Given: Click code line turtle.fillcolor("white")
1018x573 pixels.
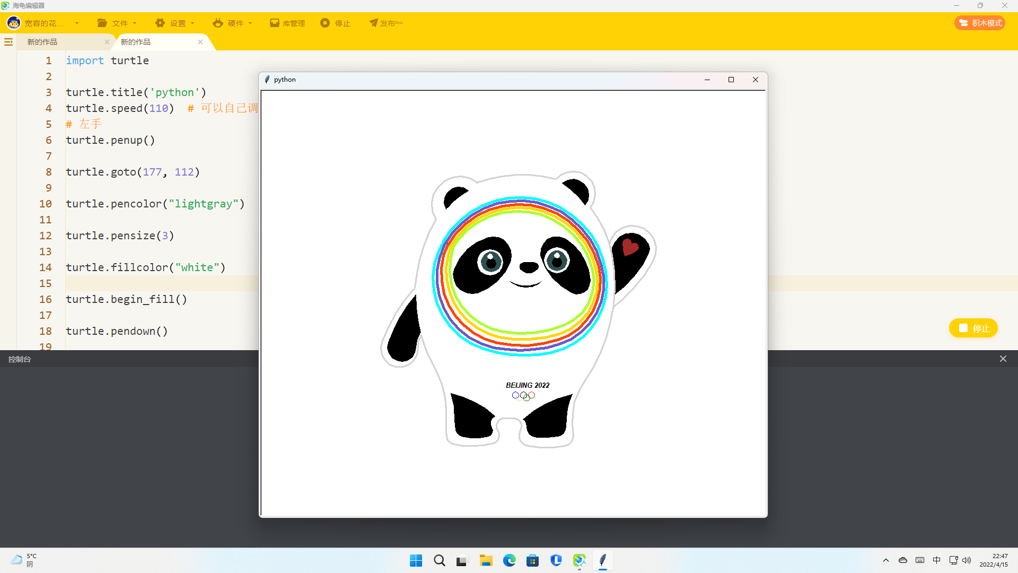Looking at the screenshot, I should 146,267.
